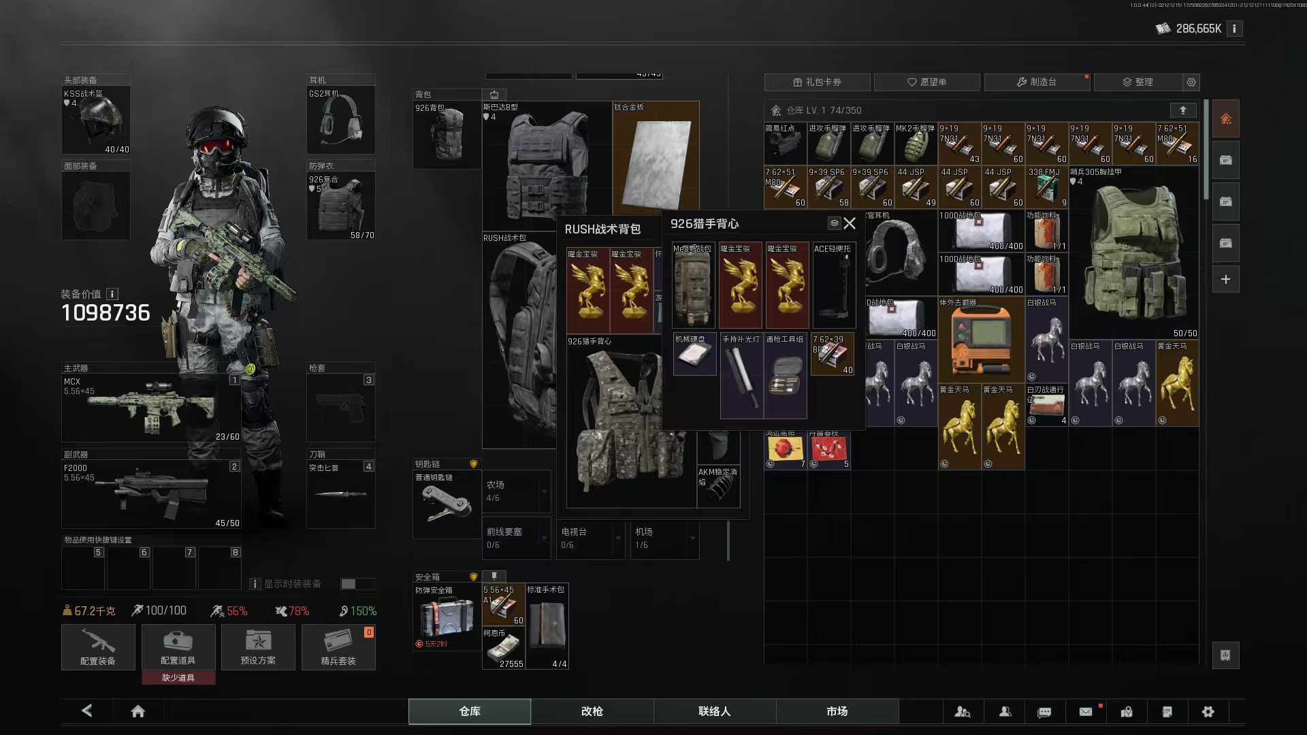Click the 制造台 button
1307x735 pixels.
point(1037,82)
